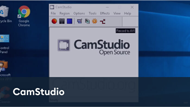Click the CamStudio title bar app icon
Screen dimensions: 190x107
(x=52, y=7)
